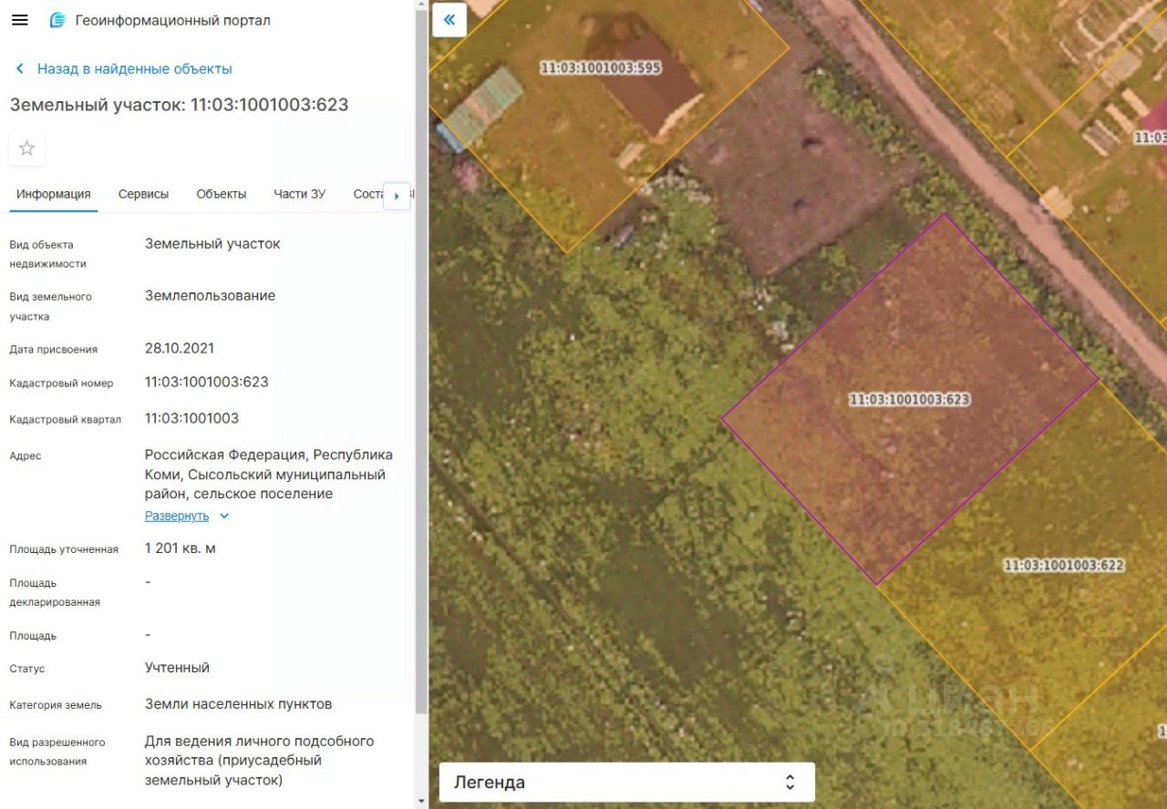Screen dimensions: 1167x809
Task: Click cadastral quarter value 11:03:1001003
Action: click(x=192, y=418)
